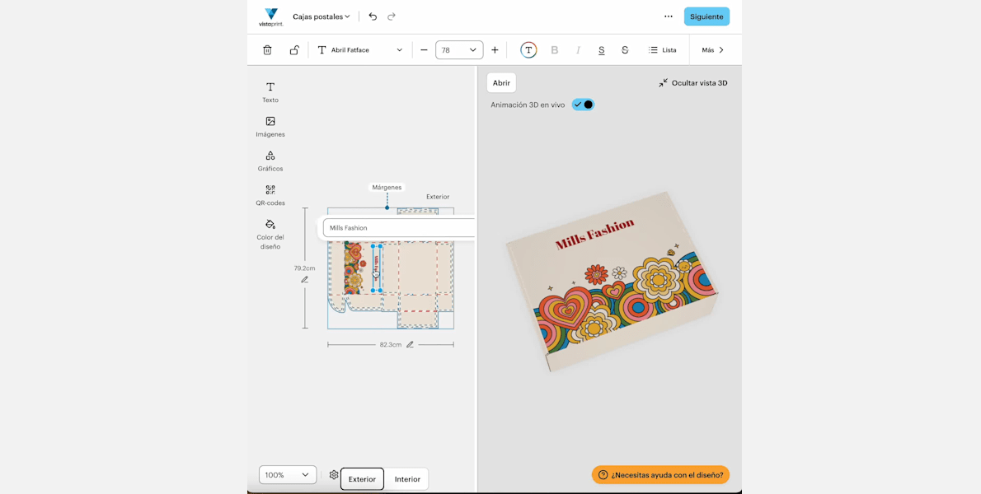Click the Vistaprint logo

tap(271, 16)
